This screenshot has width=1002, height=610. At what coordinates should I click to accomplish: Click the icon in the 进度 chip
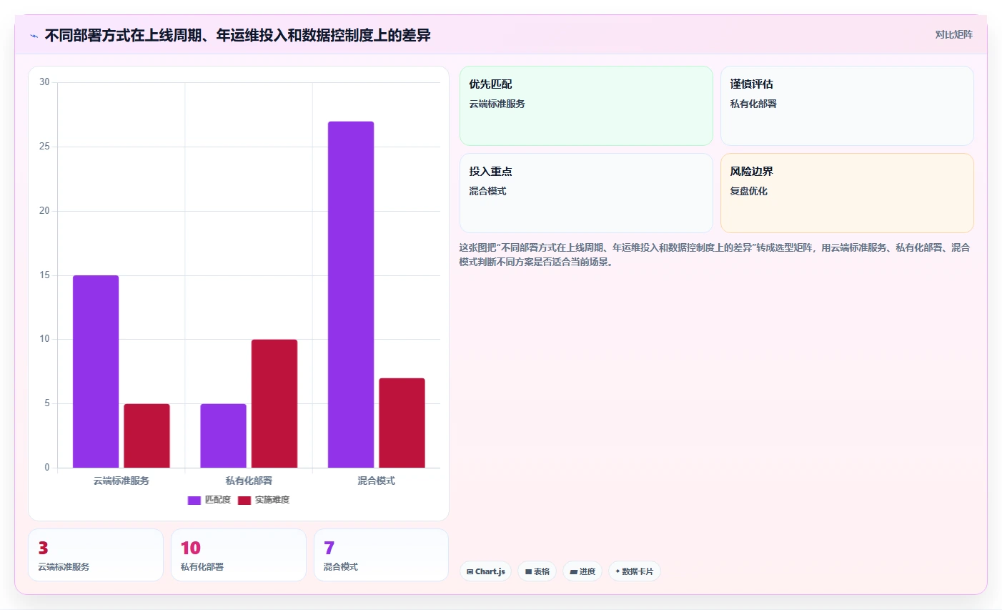pyautogui.click(x=573, y=572)
